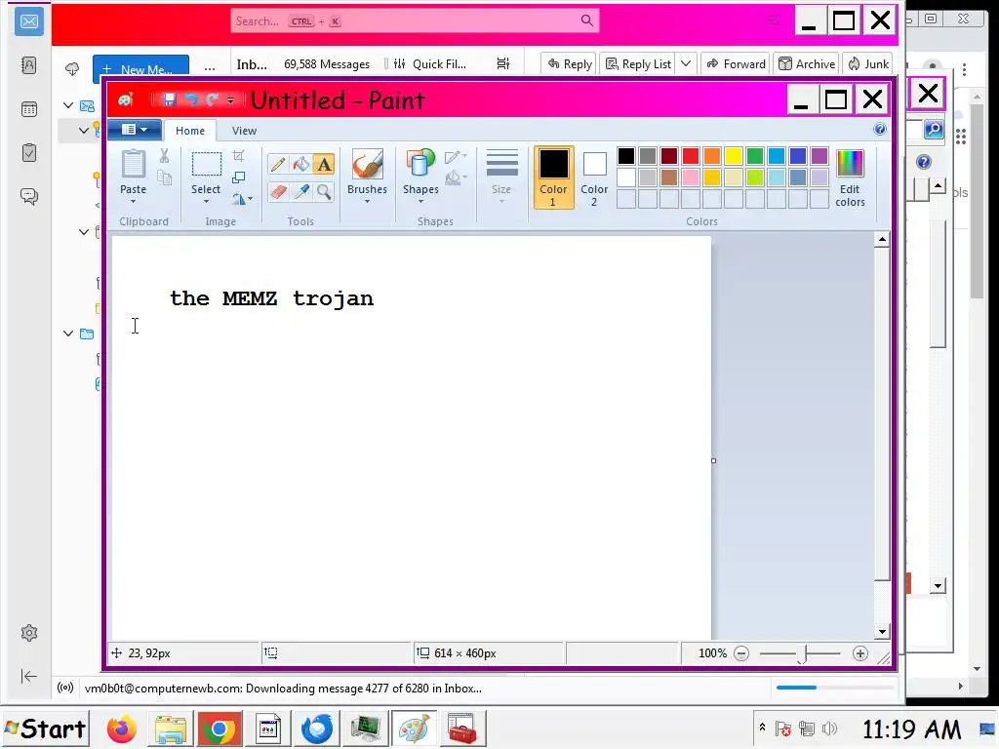
Task: Select Color 1 foreground box
Action: point(553,177)
